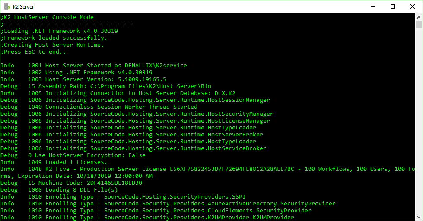Click the 'Loaded 1 Licenses.' line

pyautogui.click(x=54, y=162)
